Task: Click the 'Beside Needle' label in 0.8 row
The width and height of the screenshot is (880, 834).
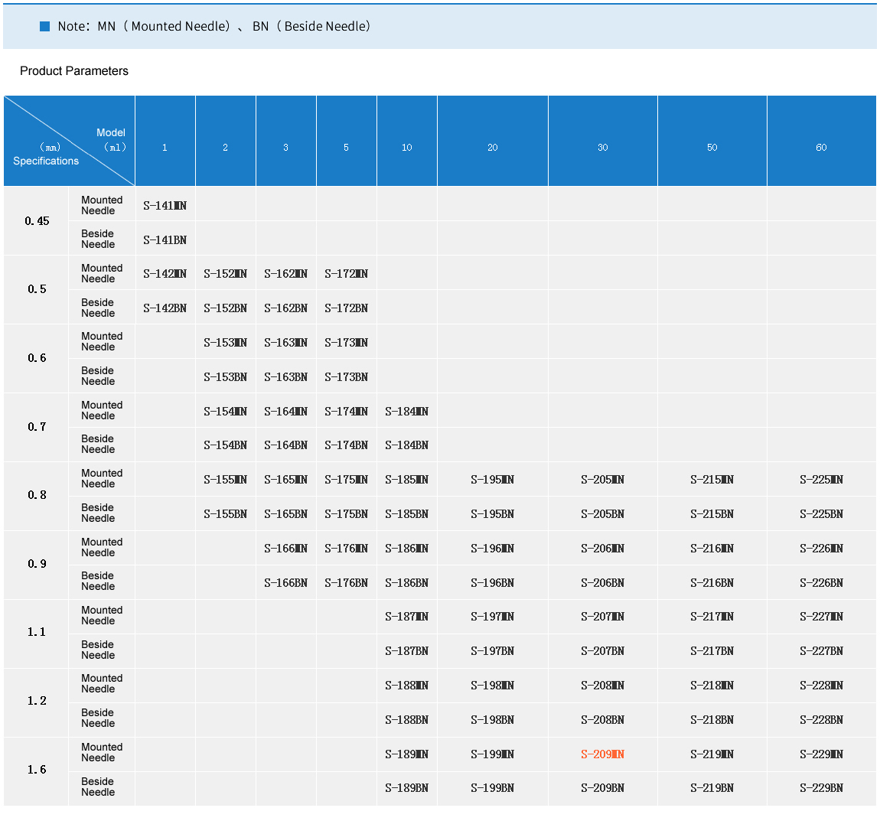Action: pos(98,513)
